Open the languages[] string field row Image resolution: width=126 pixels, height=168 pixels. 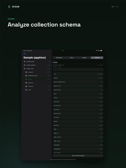(x=78, y=149)
